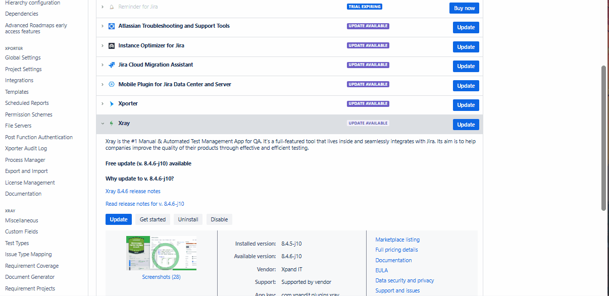Click the Xporter app icon
This screenshot has width=609, height=296.
point(112,104)
